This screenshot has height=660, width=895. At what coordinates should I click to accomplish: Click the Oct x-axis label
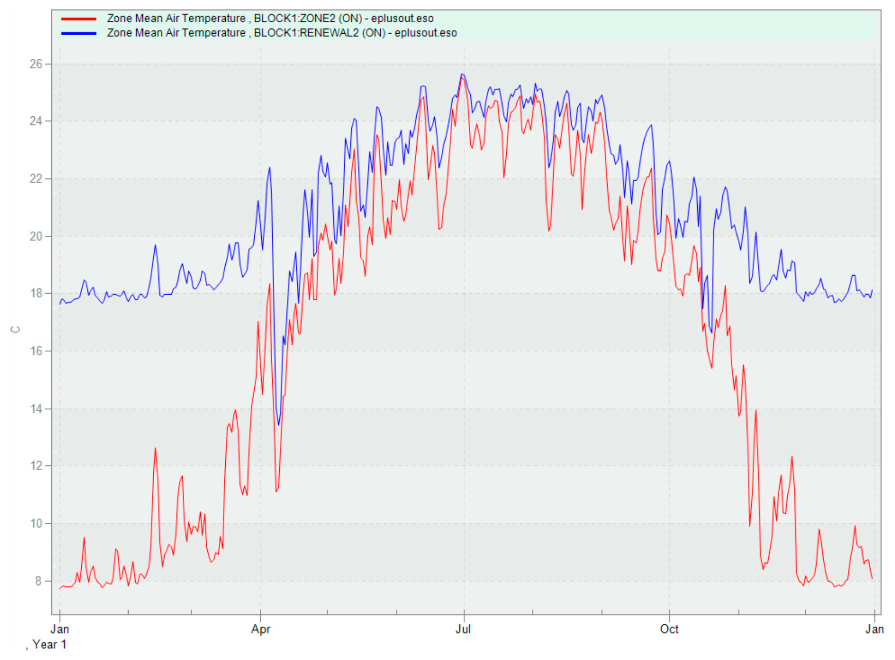(669, 629)
